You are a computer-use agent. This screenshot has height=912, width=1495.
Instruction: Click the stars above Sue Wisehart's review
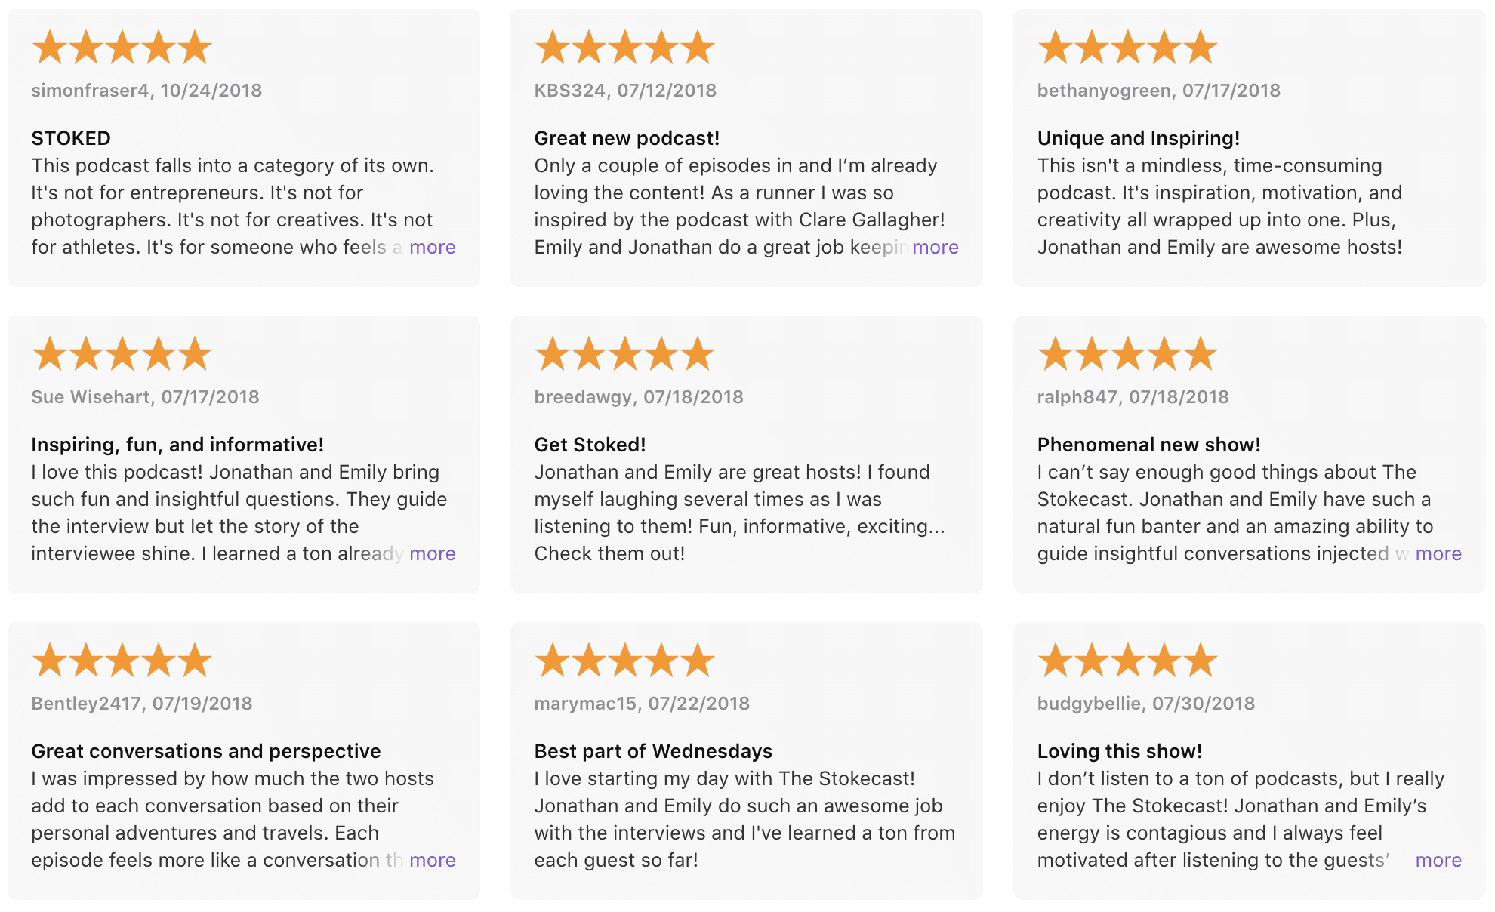point(122,354)
